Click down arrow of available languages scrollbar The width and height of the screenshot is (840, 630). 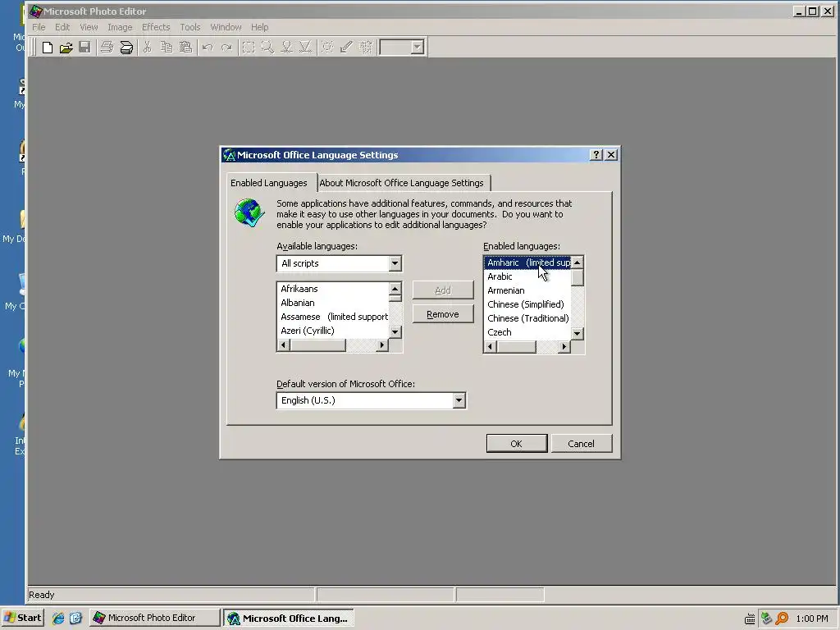tap(395, 332)
